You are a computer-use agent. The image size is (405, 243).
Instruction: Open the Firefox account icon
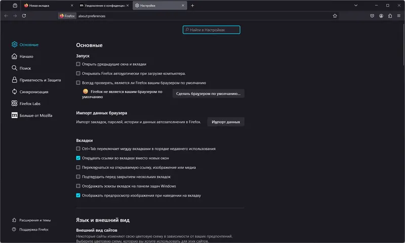pos(381,16)
